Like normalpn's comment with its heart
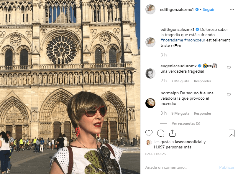 tap(229, 95)
